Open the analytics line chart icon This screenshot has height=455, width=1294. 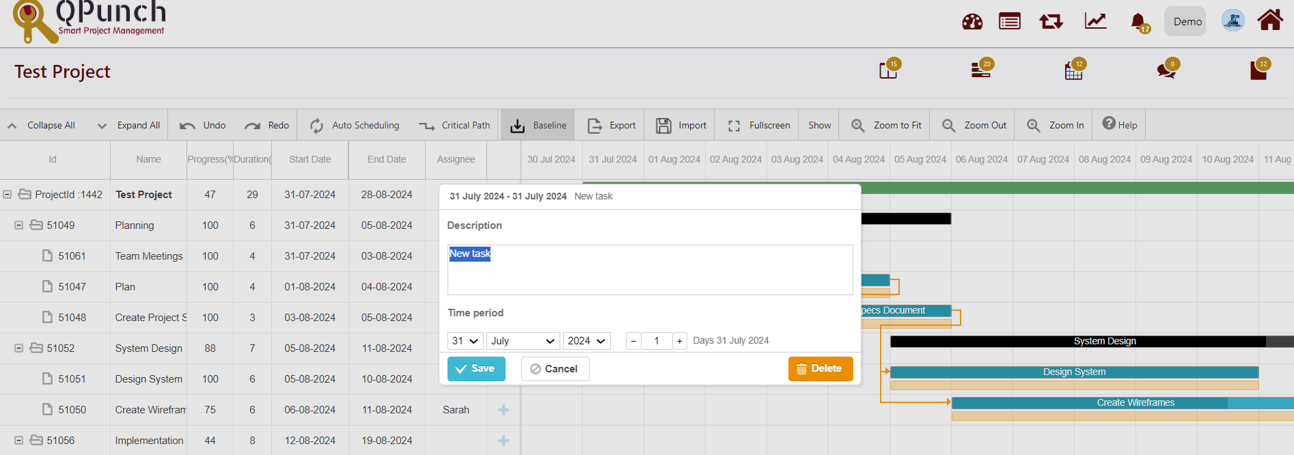pyautogui.click(x=1095, y=21)
